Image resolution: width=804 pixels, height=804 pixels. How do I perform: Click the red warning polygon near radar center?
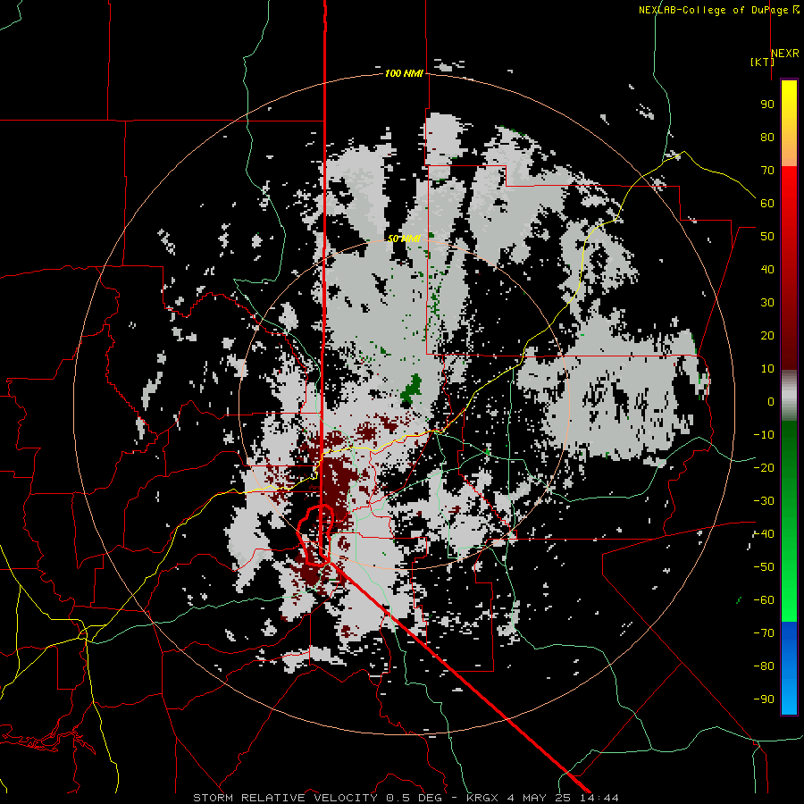click(316, 534)
